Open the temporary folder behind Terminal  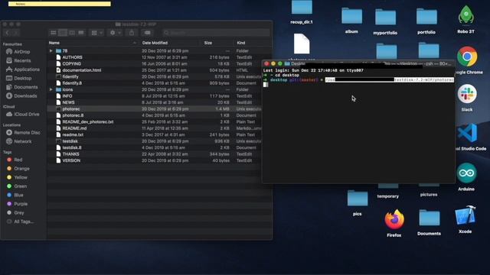(x=388, y=191)
